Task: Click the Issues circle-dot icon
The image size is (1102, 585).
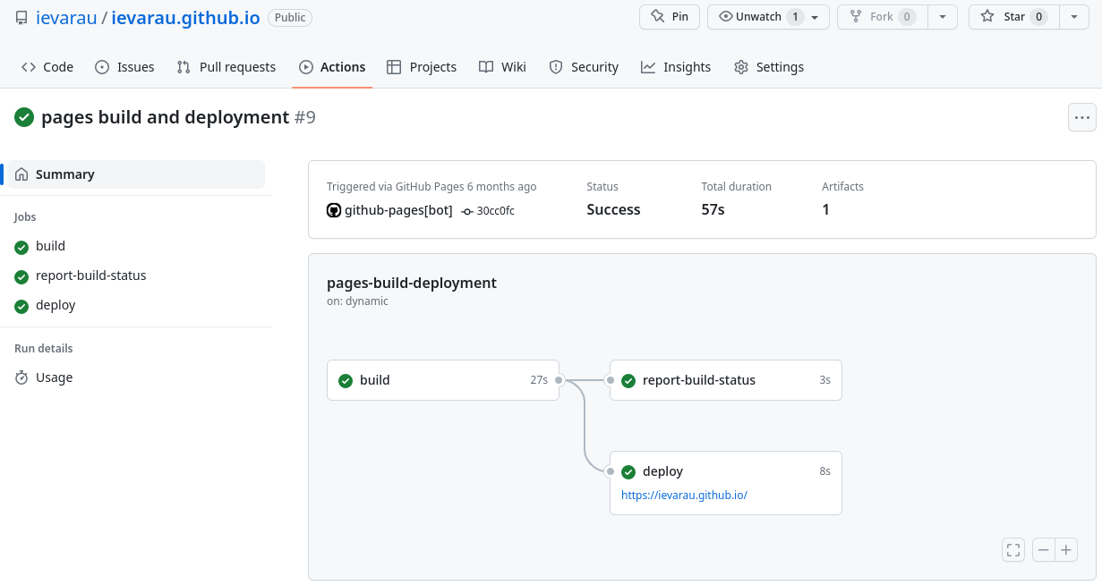Action: [102, 67]
